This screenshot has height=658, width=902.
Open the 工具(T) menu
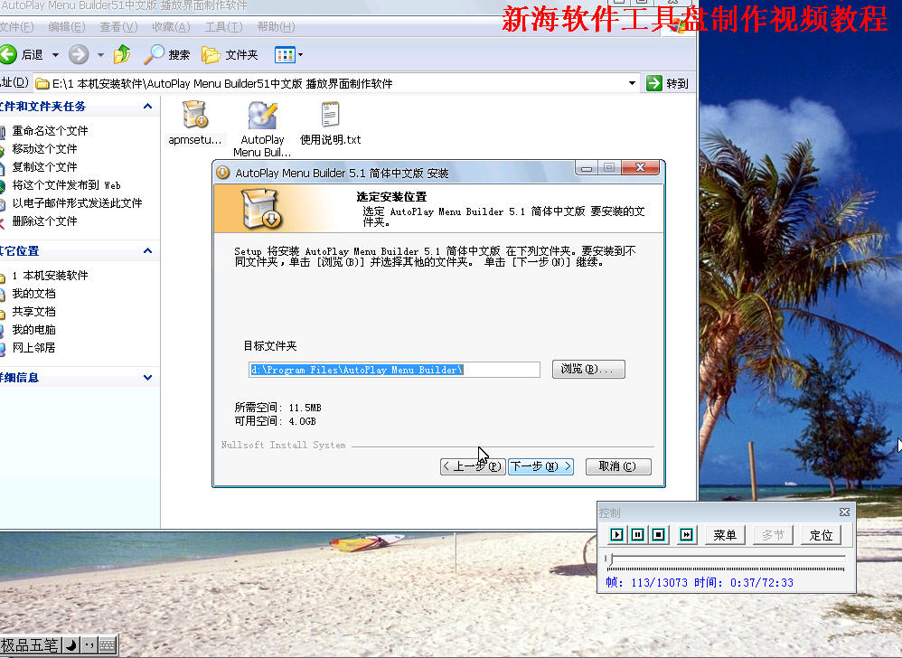(x=224, y=27)
